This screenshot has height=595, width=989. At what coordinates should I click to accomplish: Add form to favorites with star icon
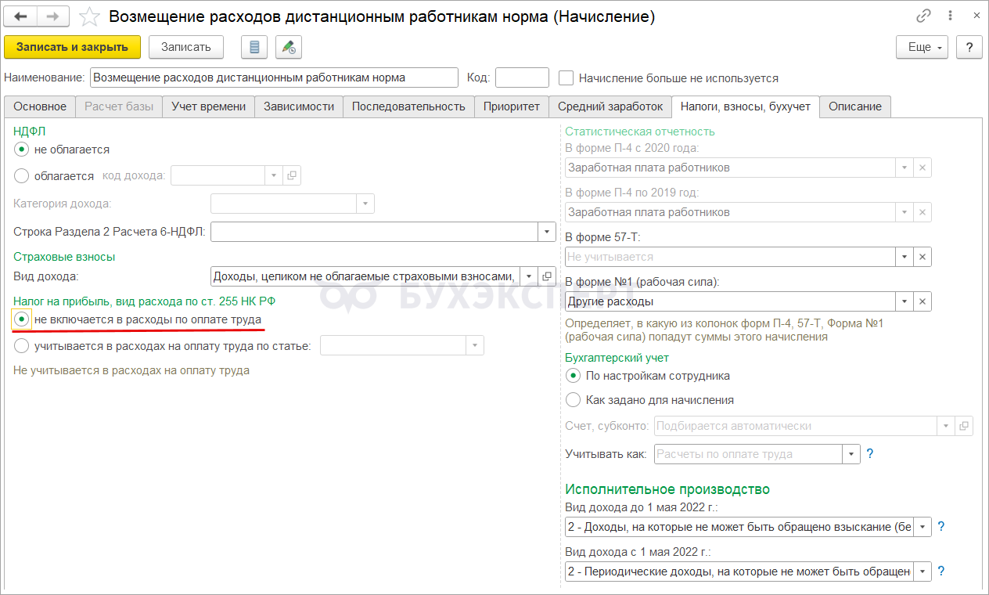tap(90, 16)
